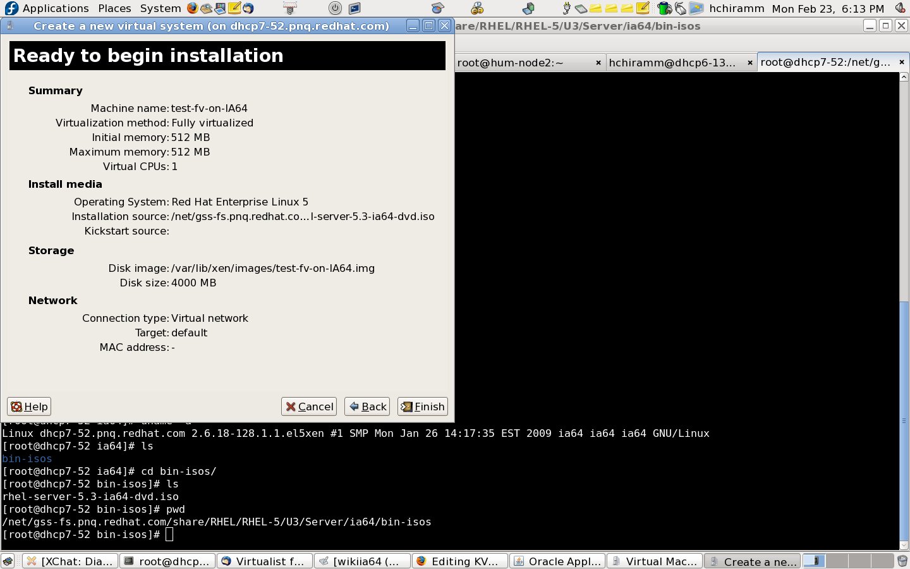Click the machine name test-fv-on-IA64

pyautogui.click(x=209, y=108)
